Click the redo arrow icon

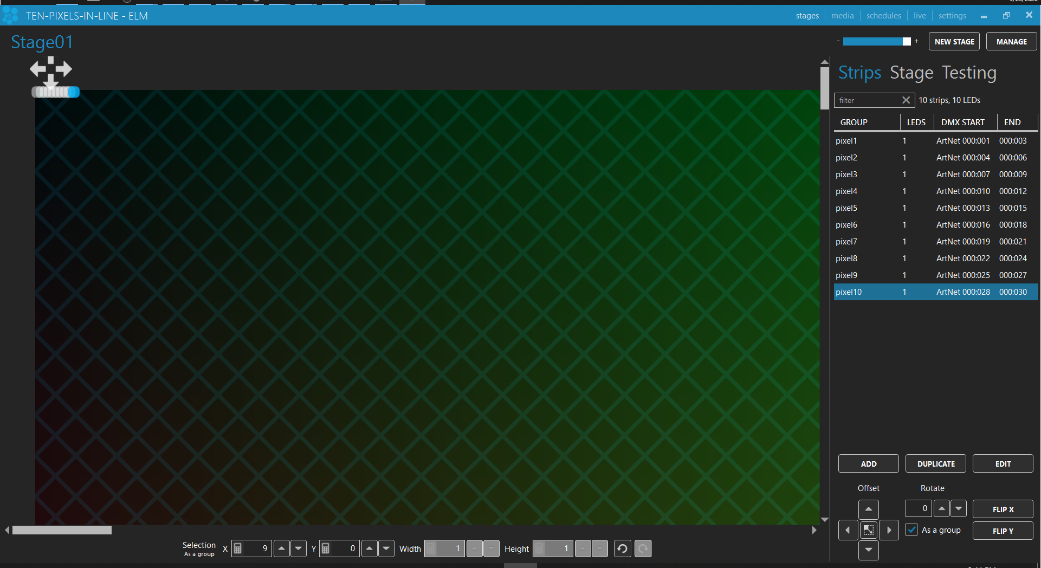(x=643, y=548)
